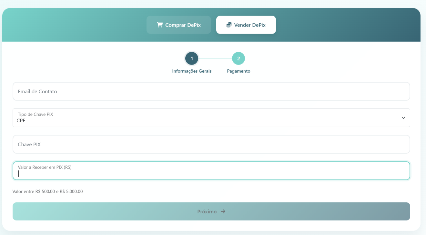Focus the Email de Contato field
The image size is (426, 235).
click(211, 91)
